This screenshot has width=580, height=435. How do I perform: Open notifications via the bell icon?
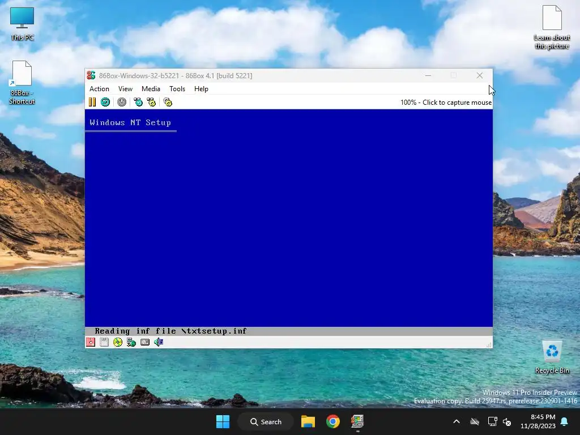click(x=565, y=421)
